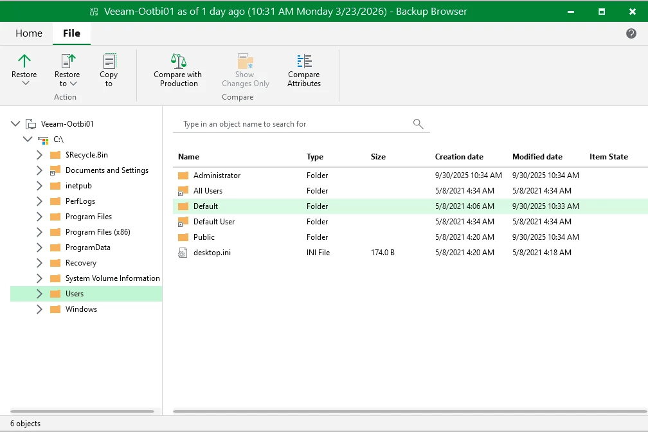
Task: Click the green Restore arrow icon
Action: pos(24,61)
